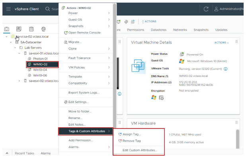Open the Virtual Machine Details ACTIONS dropdown
Viewport: 246px width, 160px height.
coord(222,42)
